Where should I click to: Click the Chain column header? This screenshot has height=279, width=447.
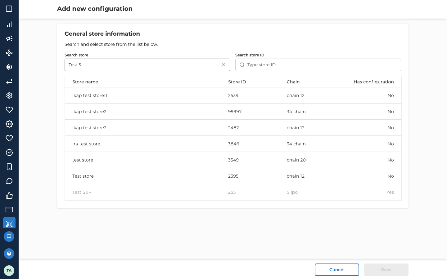(293, 82)
